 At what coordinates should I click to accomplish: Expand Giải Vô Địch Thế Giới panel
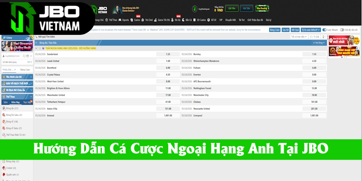pos(17,83)
